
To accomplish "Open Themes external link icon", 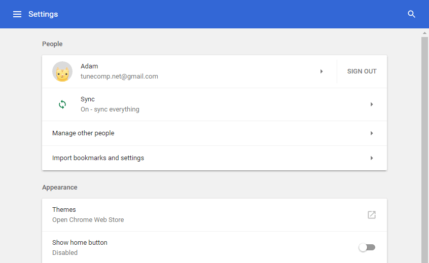I will pyautogui.click(x=372, y=215).
